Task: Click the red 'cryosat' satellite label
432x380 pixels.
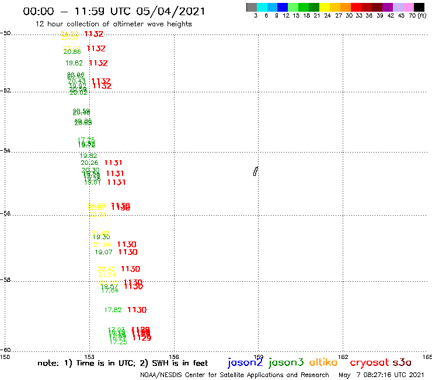Action: 370,363
